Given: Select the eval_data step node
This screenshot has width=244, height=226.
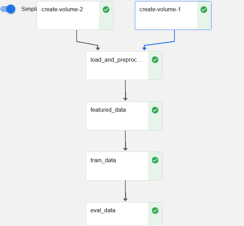Looking at the screenshot, I should click(117, 217).
